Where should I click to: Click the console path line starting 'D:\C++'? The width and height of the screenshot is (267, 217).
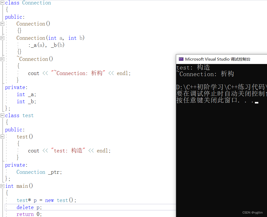click(221, 87)
